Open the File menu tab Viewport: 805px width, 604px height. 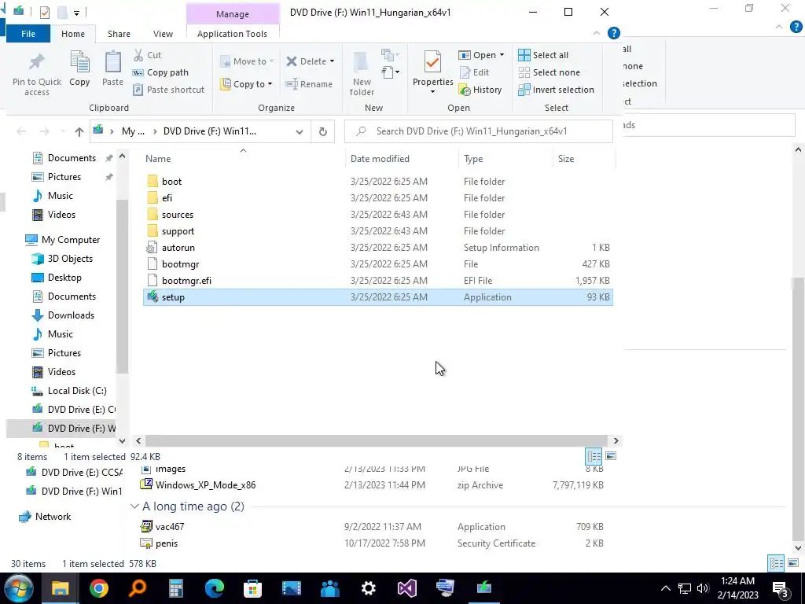[28, 33]
